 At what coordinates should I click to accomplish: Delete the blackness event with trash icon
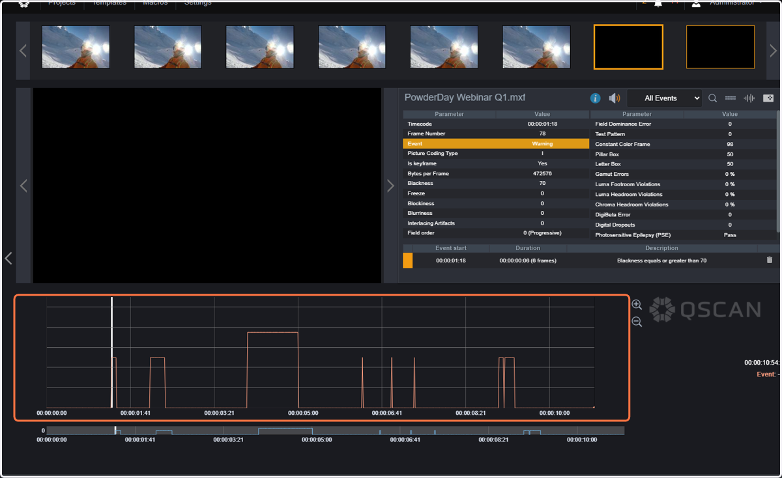(x=770, y=260)
